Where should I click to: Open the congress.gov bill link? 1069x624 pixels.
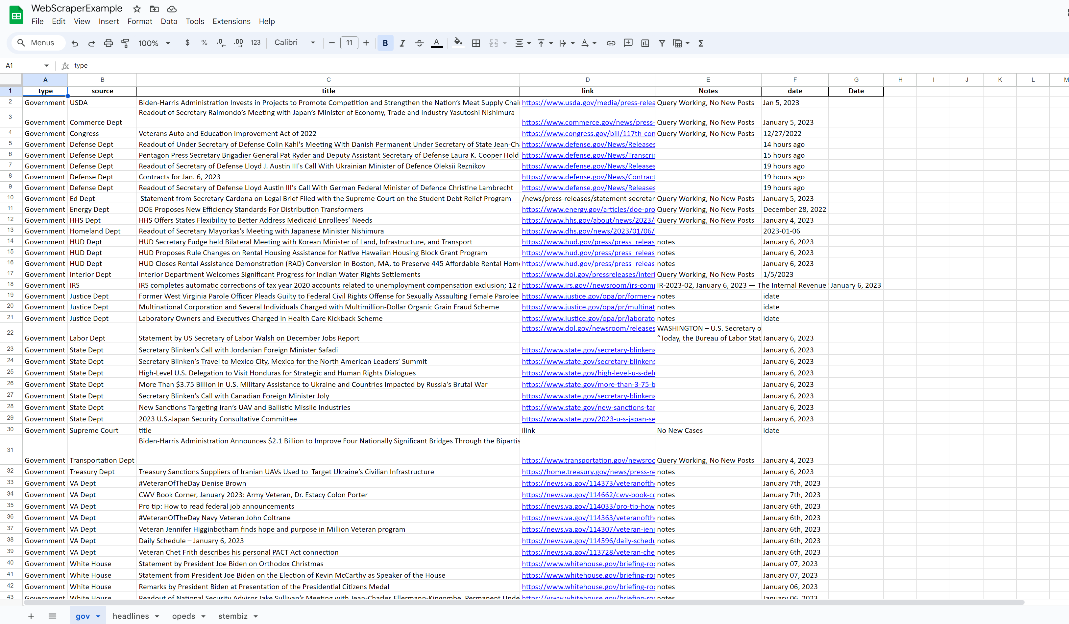coord(588,133)
